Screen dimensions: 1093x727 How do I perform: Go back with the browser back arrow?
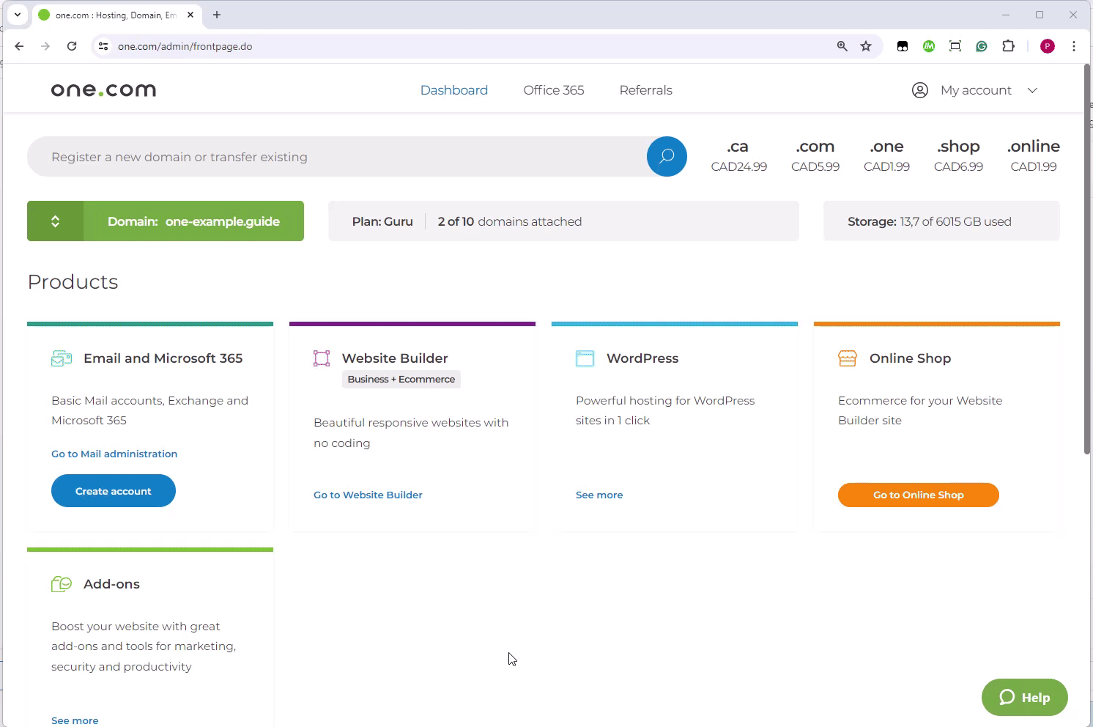20,46
